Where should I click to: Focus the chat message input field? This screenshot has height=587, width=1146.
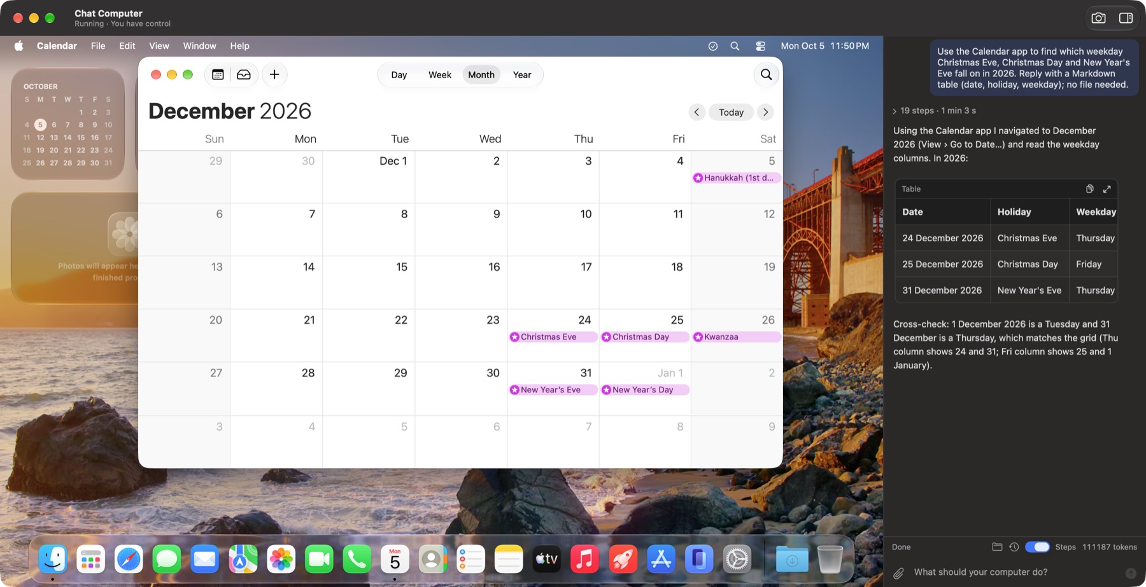tap(1015, 572)
